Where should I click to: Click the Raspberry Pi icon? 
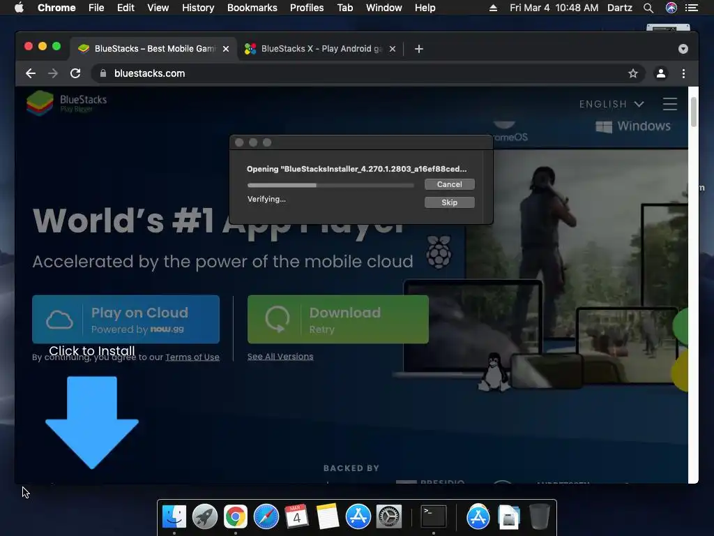(439, 252)
